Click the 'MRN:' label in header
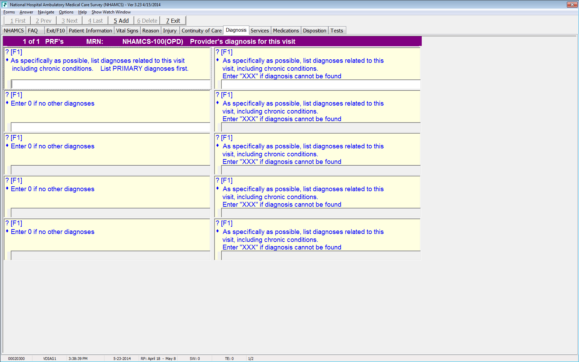579x362 pixels. tap(95, 41)
